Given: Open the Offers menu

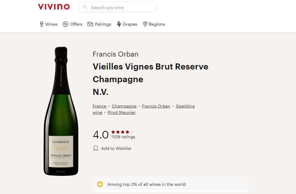Looking at the screenshot, I should pyautogui.click(x=76, y=24).
